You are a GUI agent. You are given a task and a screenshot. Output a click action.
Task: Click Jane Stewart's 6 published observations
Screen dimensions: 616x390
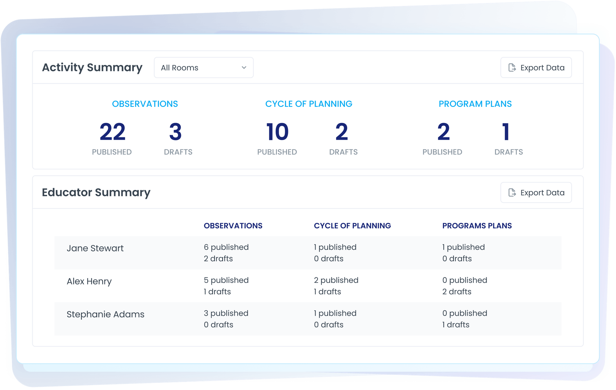[x=226, y=247]
